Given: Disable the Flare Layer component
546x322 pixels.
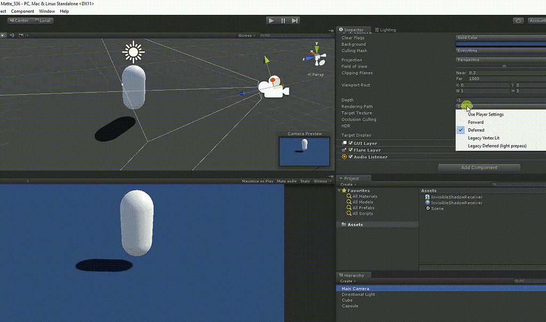Looking at the screenshot, I should click(350, 150).
